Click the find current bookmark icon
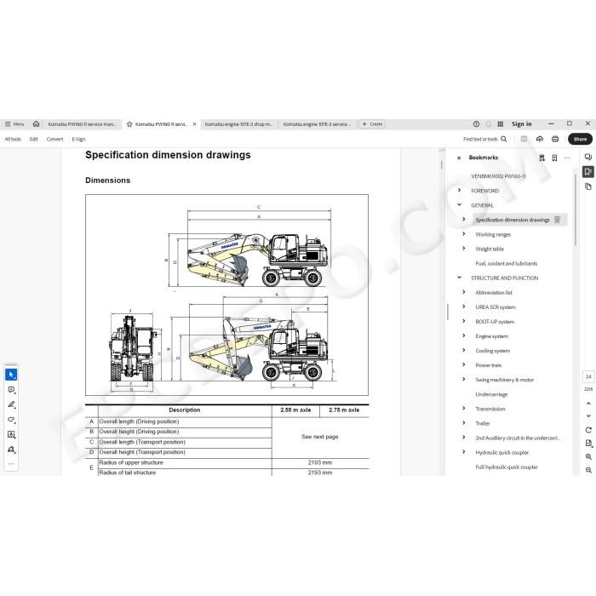This screenshot has height=596, width=596. tap(542, 158)
